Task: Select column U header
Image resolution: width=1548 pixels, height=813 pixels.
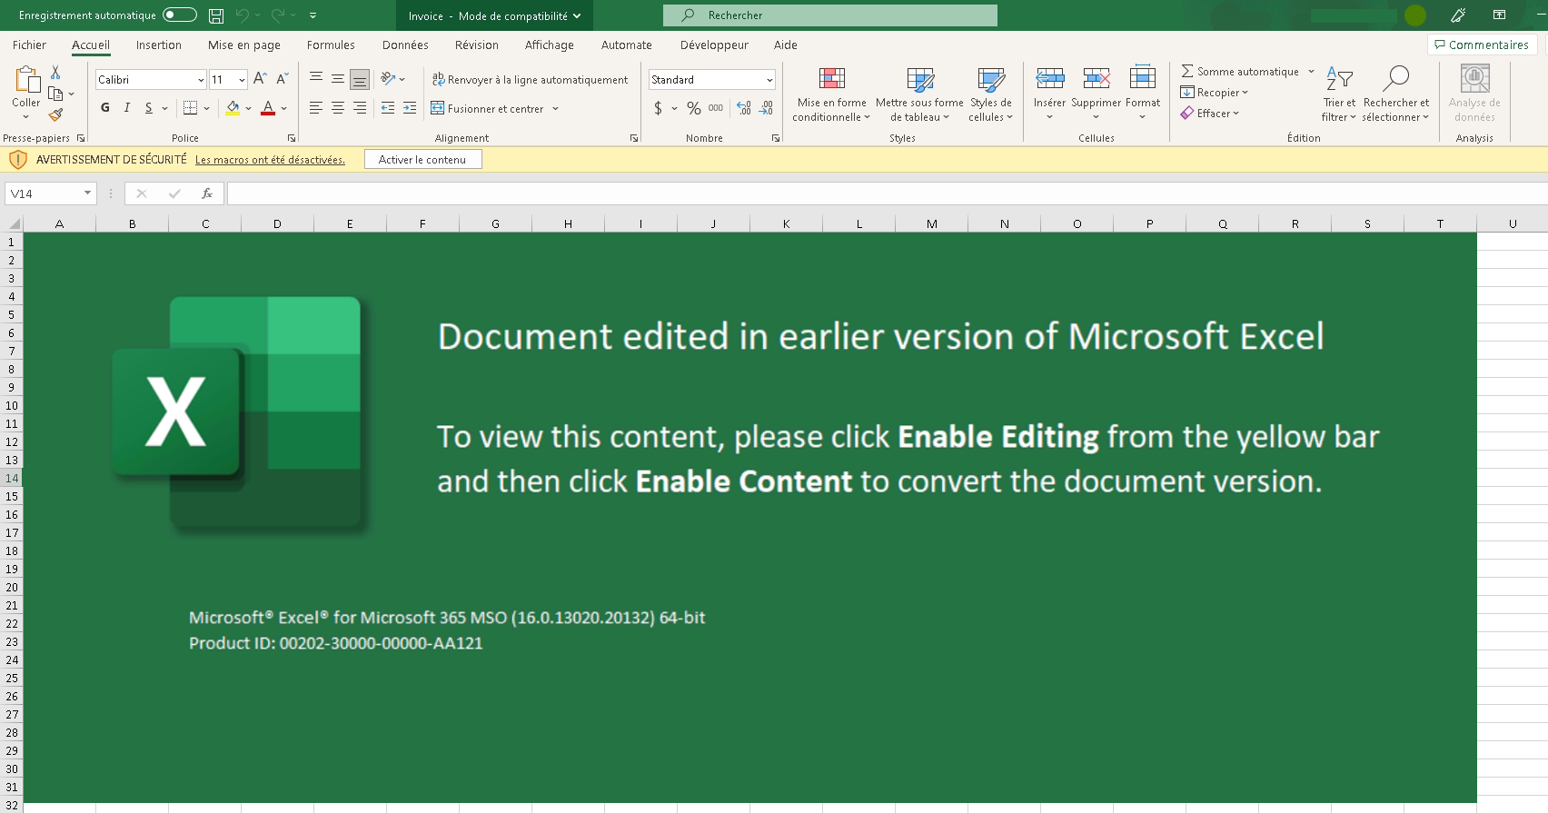Action: pos(1513,223)
